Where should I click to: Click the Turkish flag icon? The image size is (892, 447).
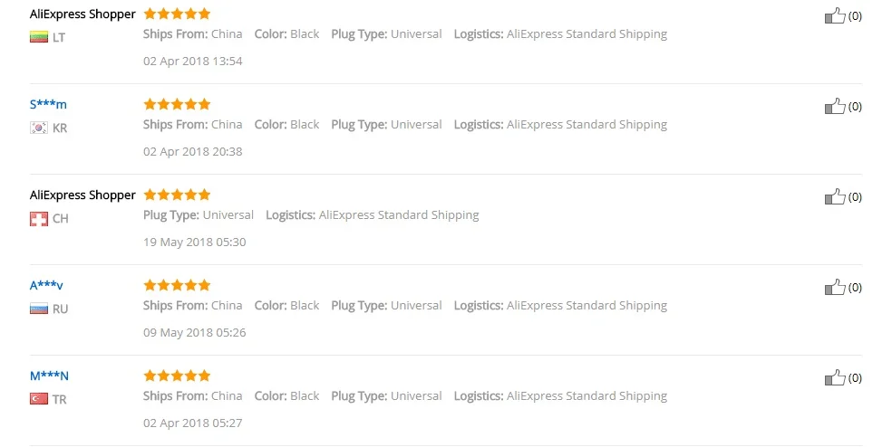39,399
